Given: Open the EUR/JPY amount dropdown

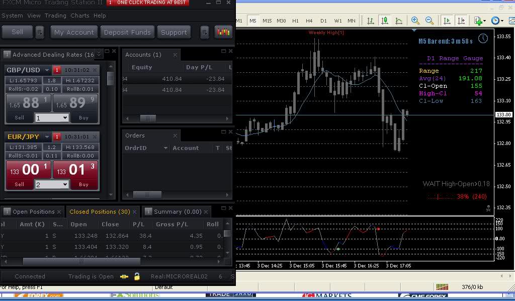Looking at the screenshot, I should pyautogui.click(x=51, y=185).
